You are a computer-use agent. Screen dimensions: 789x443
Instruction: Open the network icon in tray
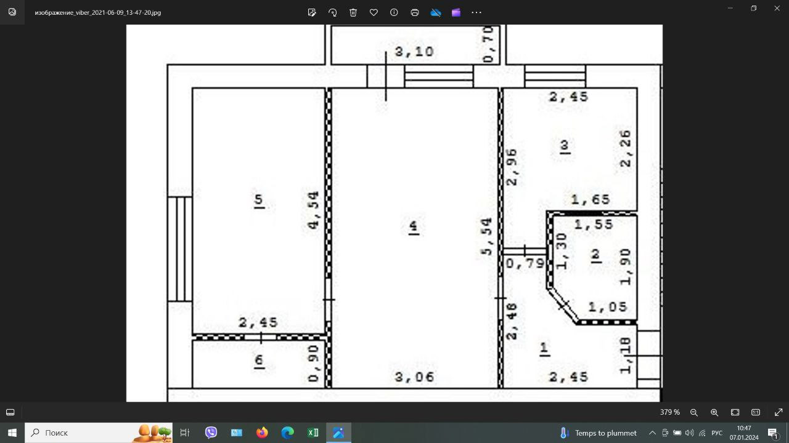click(x=702, y=433)
